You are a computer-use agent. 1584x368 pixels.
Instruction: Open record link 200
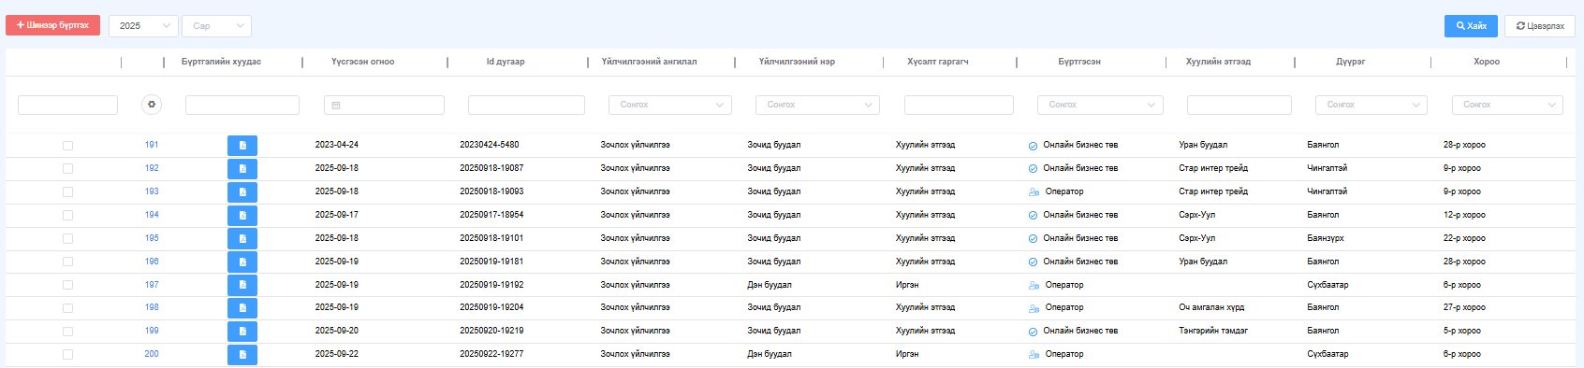[152, 354]
